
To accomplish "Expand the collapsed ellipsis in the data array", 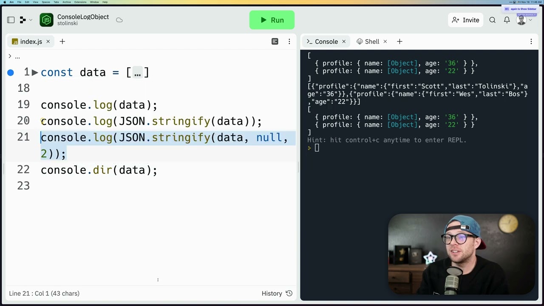I will (137, 73).
